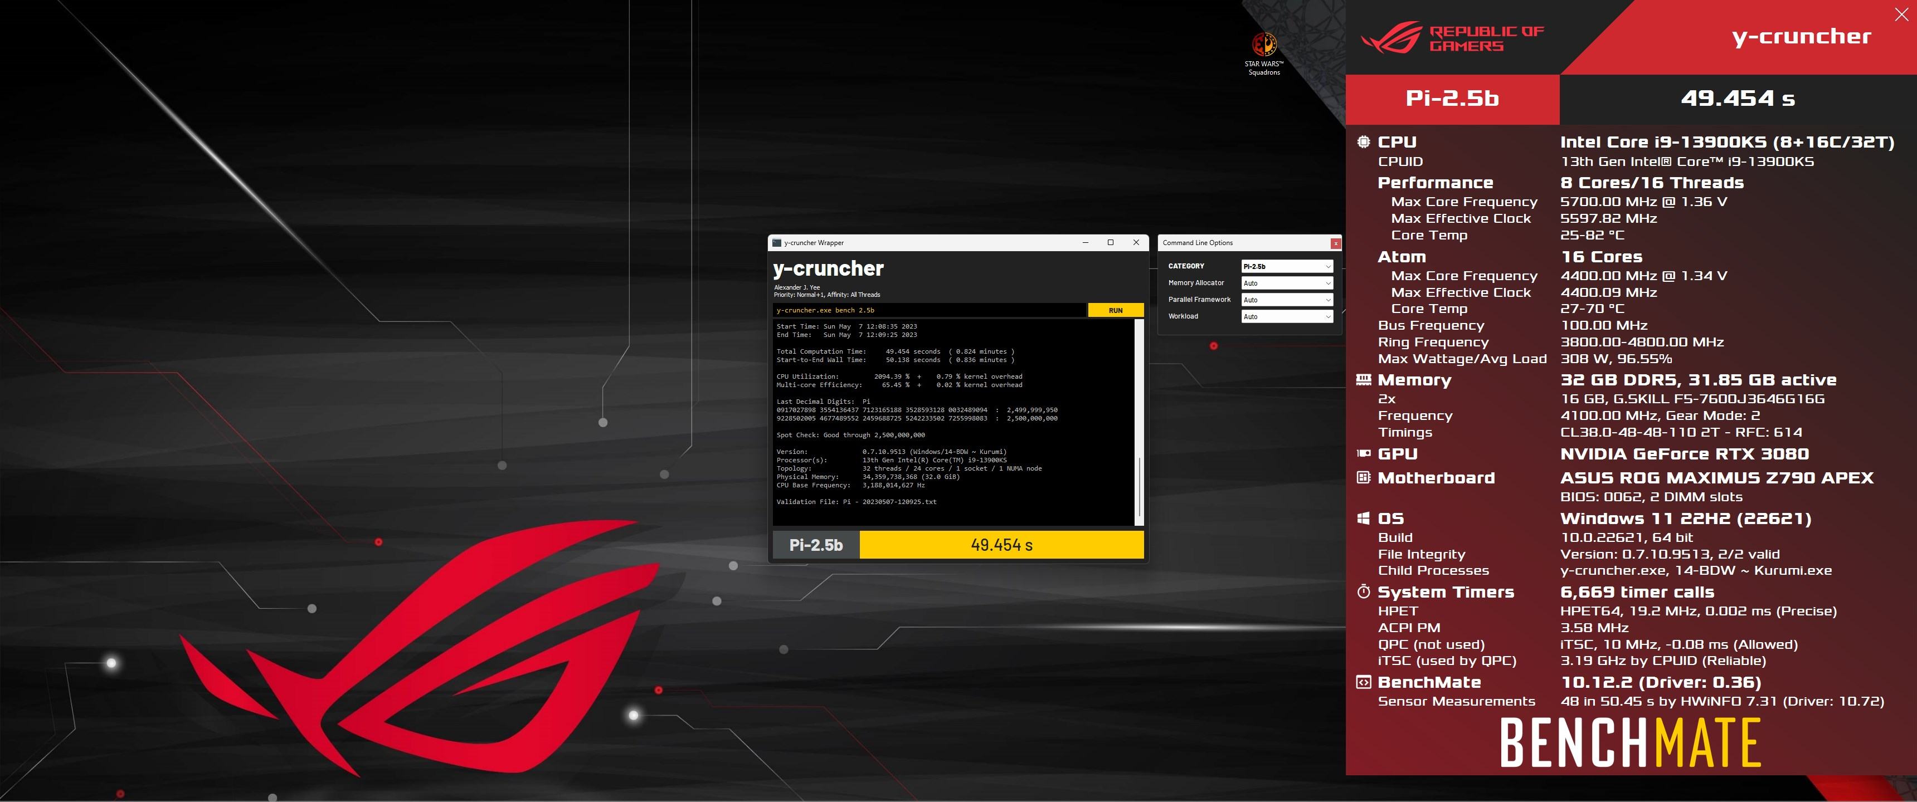Click 'Version: 0.7.10.9513, 2/2 valid' text
This screenshot has height=802, width=1917.
1670,554
